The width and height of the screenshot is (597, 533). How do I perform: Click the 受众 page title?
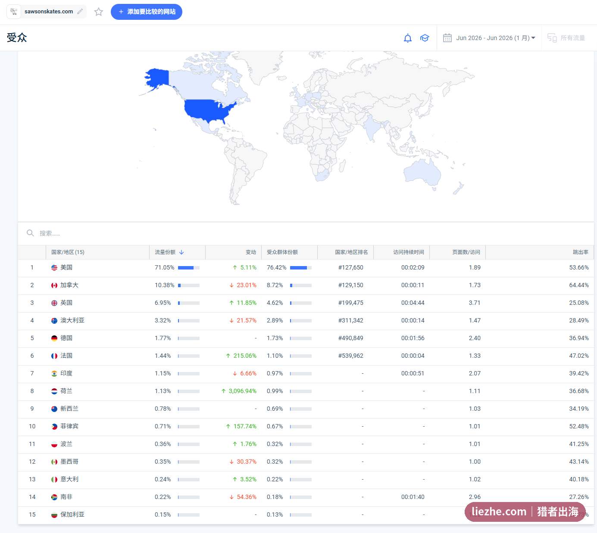[x=17, y=38]
